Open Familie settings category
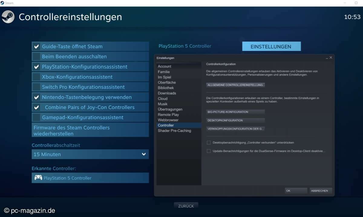 pyautogui.click(x=179, y=72)
